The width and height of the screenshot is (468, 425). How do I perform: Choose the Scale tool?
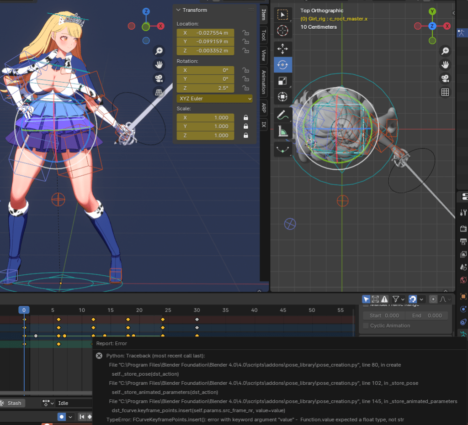(x=282, y=81)
